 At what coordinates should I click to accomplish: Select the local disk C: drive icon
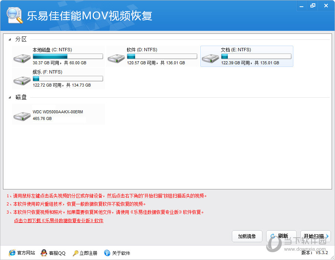click(22, 58)
